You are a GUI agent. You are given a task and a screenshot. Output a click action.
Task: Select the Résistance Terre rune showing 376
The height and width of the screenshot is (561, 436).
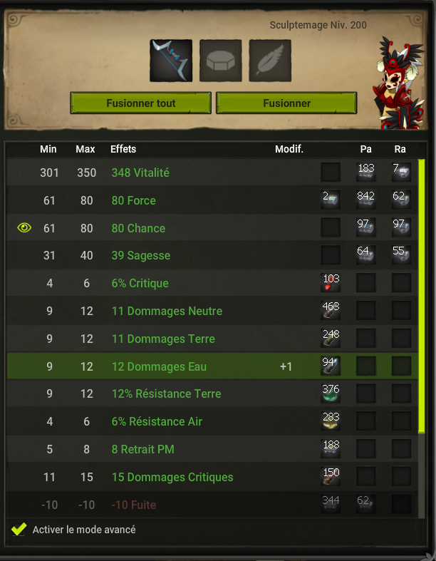[331, 393]
